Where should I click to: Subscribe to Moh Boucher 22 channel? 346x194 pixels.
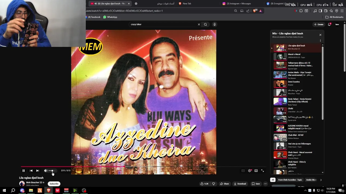point(54,184)
